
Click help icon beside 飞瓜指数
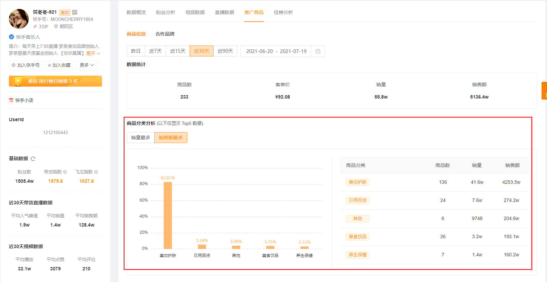[x=96, y=172]
